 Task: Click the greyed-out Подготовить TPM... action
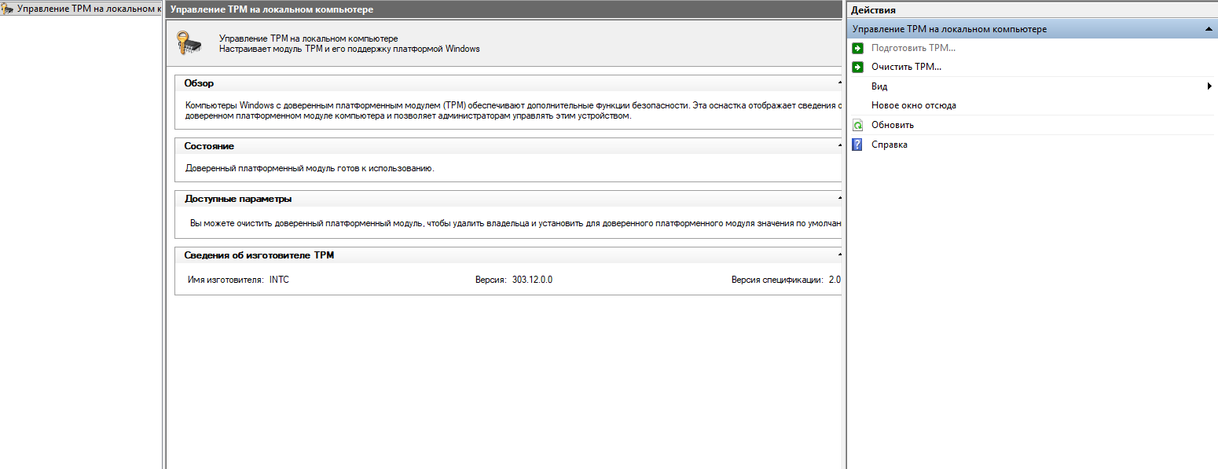coord(913,48)
